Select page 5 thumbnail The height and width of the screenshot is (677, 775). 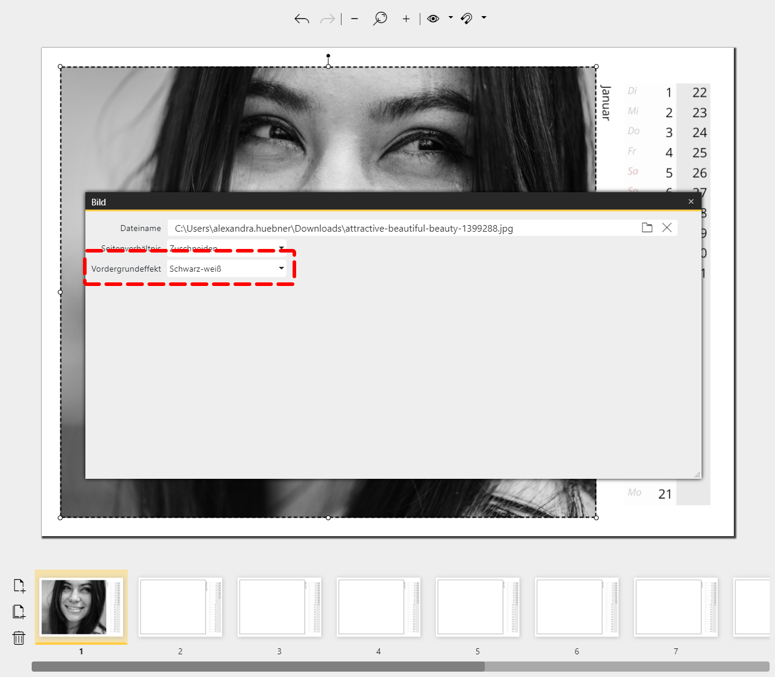478,607
